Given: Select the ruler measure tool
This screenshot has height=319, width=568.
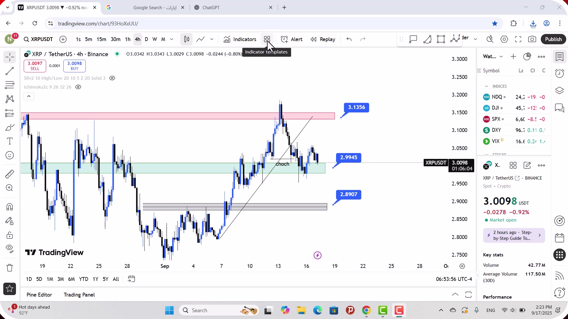Looking at the screenshot, I should [x=9, y=174].
